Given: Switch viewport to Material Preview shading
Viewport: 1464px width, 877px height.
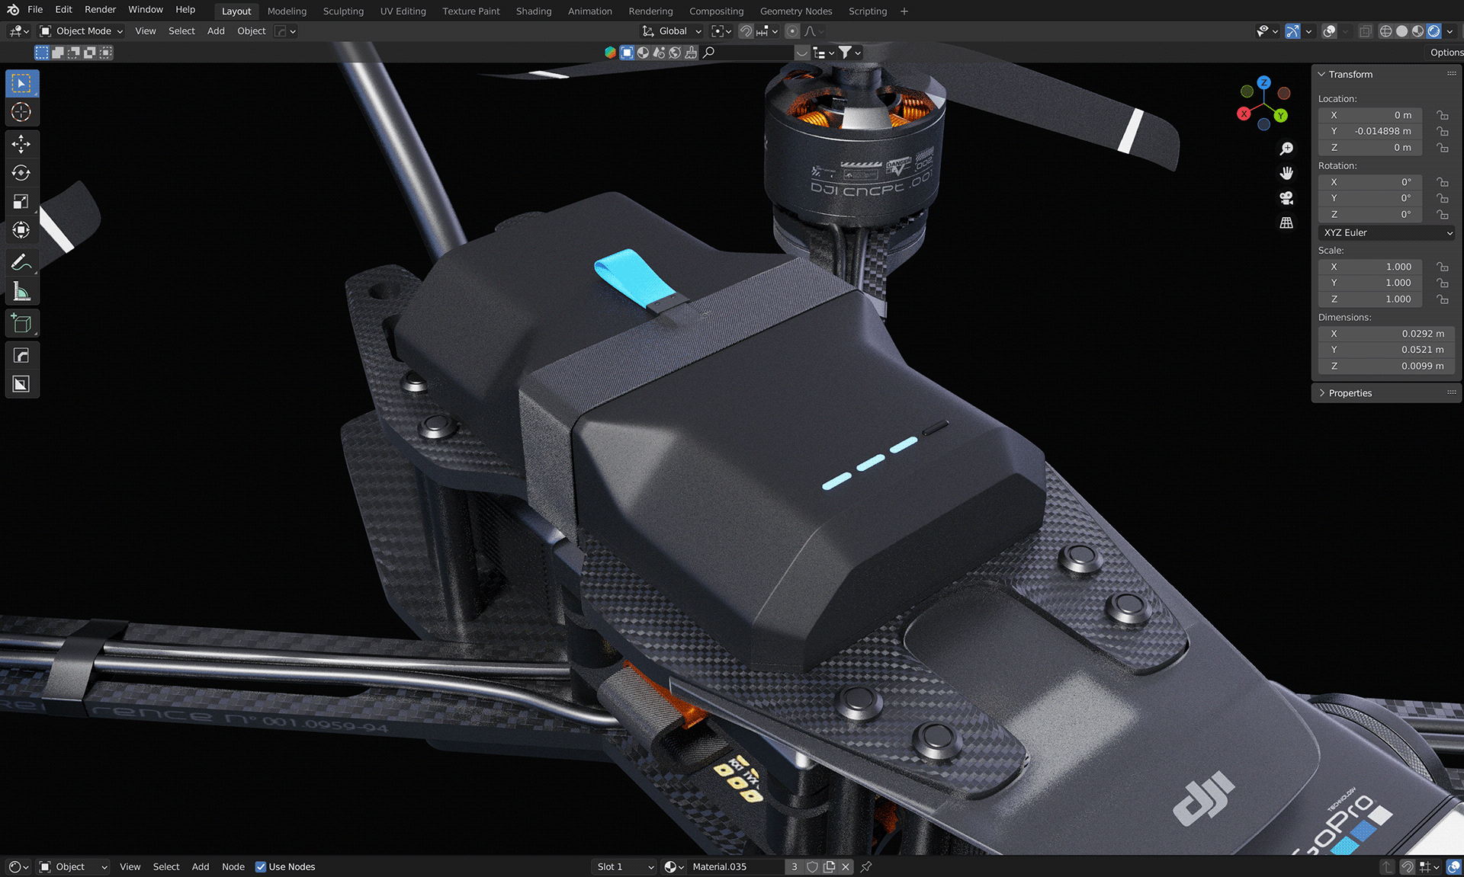Looking at the screenshot, I should pos(1417,31).
